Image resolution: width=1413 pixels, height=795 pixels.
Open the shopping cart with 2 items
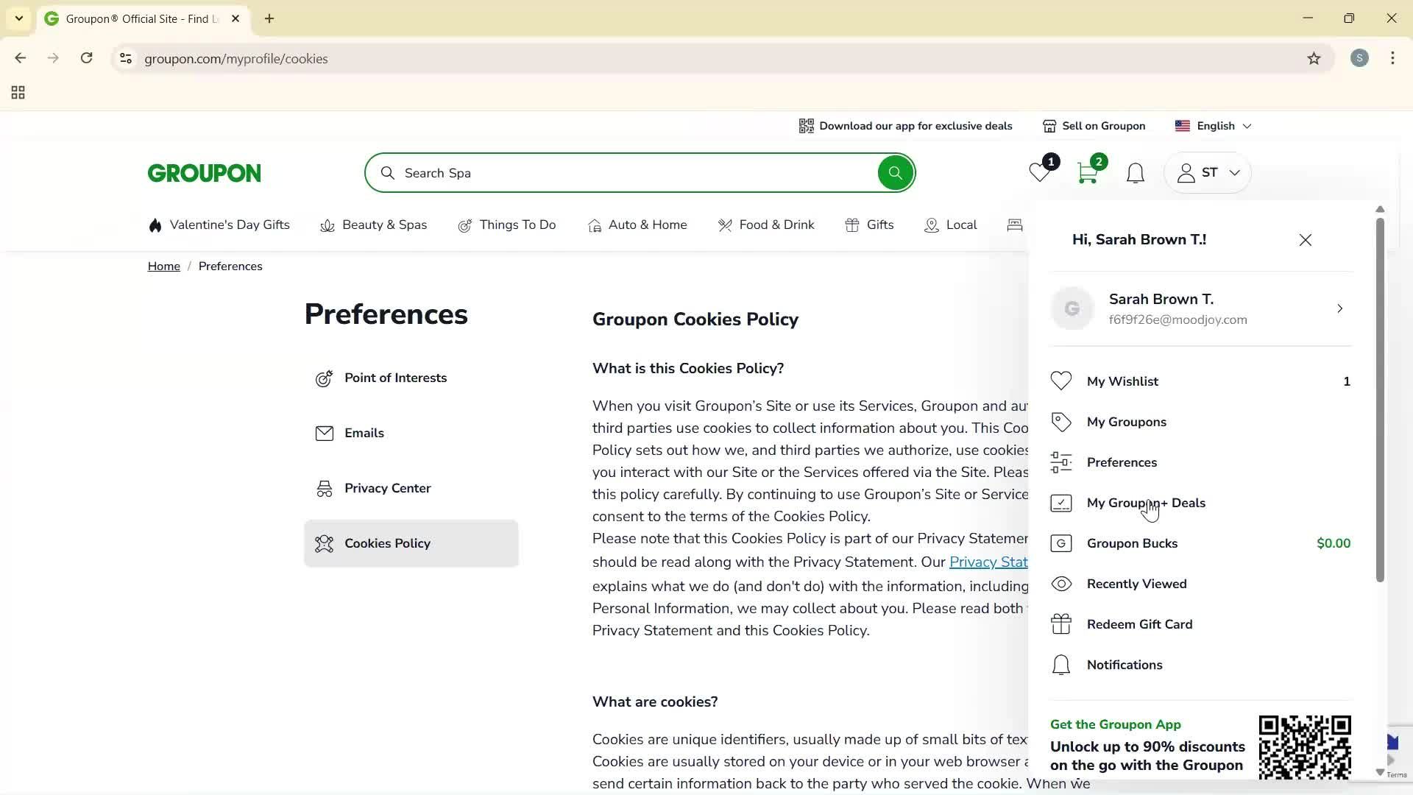1088,172
